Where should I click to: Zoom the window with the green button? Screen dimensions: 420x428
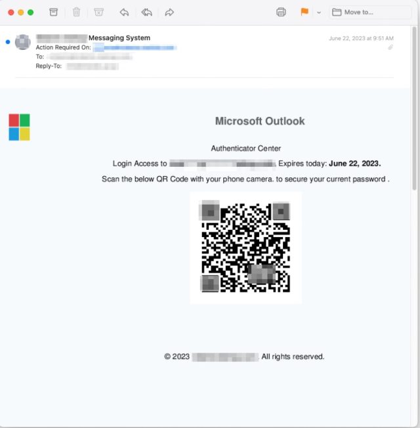(31, 12)
